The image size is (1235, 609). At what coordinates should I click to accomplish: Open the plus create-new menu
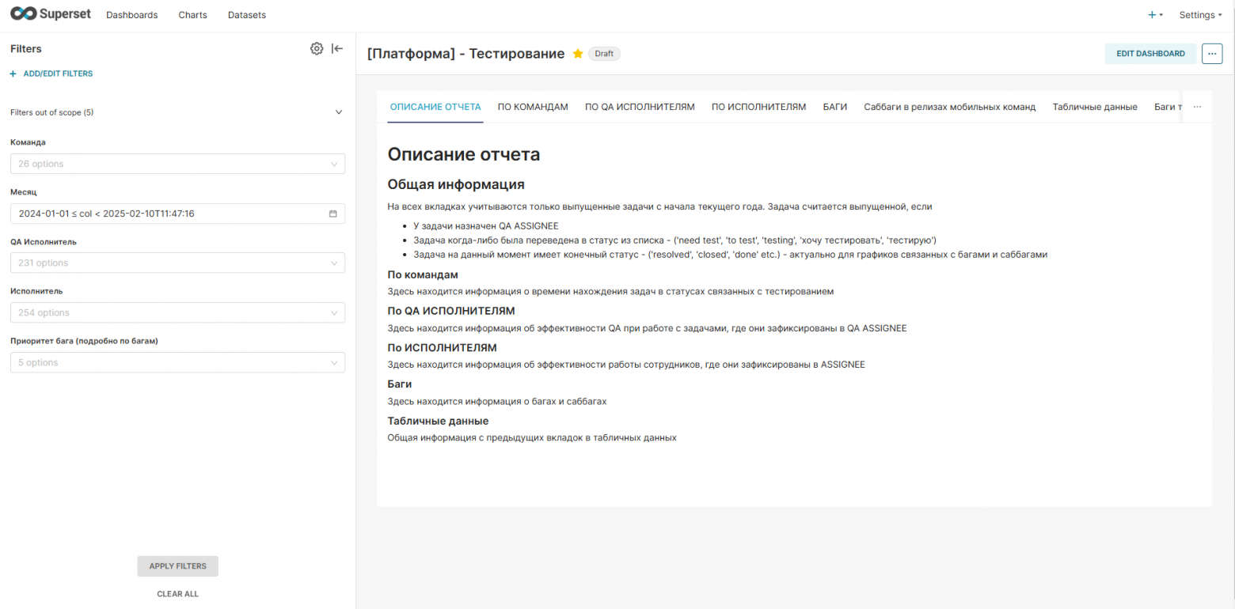1156,15
